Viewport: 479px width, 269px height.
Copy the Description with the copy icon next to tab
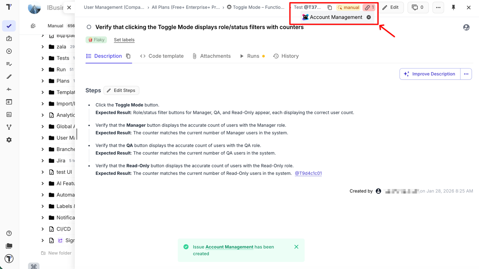tap(128, 56)
